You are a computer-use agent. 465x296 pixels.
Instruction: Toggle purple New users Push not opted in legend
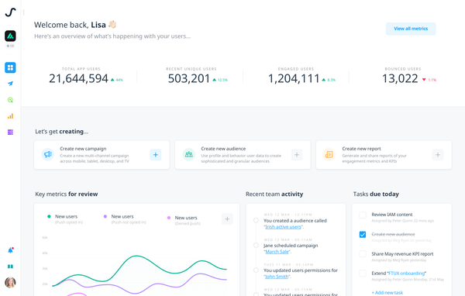point(125,219)
